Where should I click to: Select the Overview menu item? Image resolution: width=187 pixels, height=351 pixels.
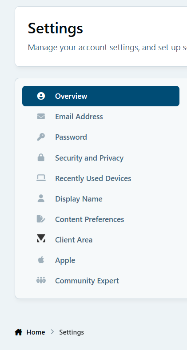pos(101,96)
